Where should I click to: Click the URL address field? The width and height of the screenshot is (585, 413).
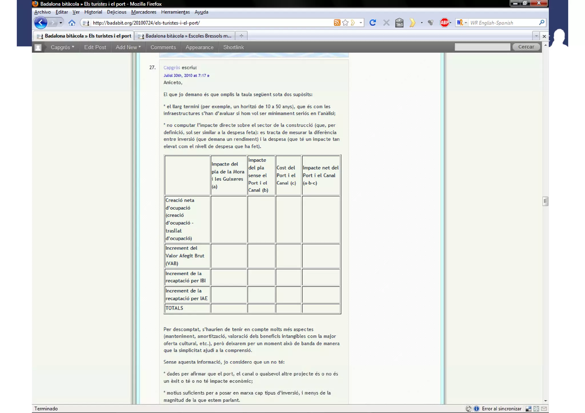click(211, 23)
